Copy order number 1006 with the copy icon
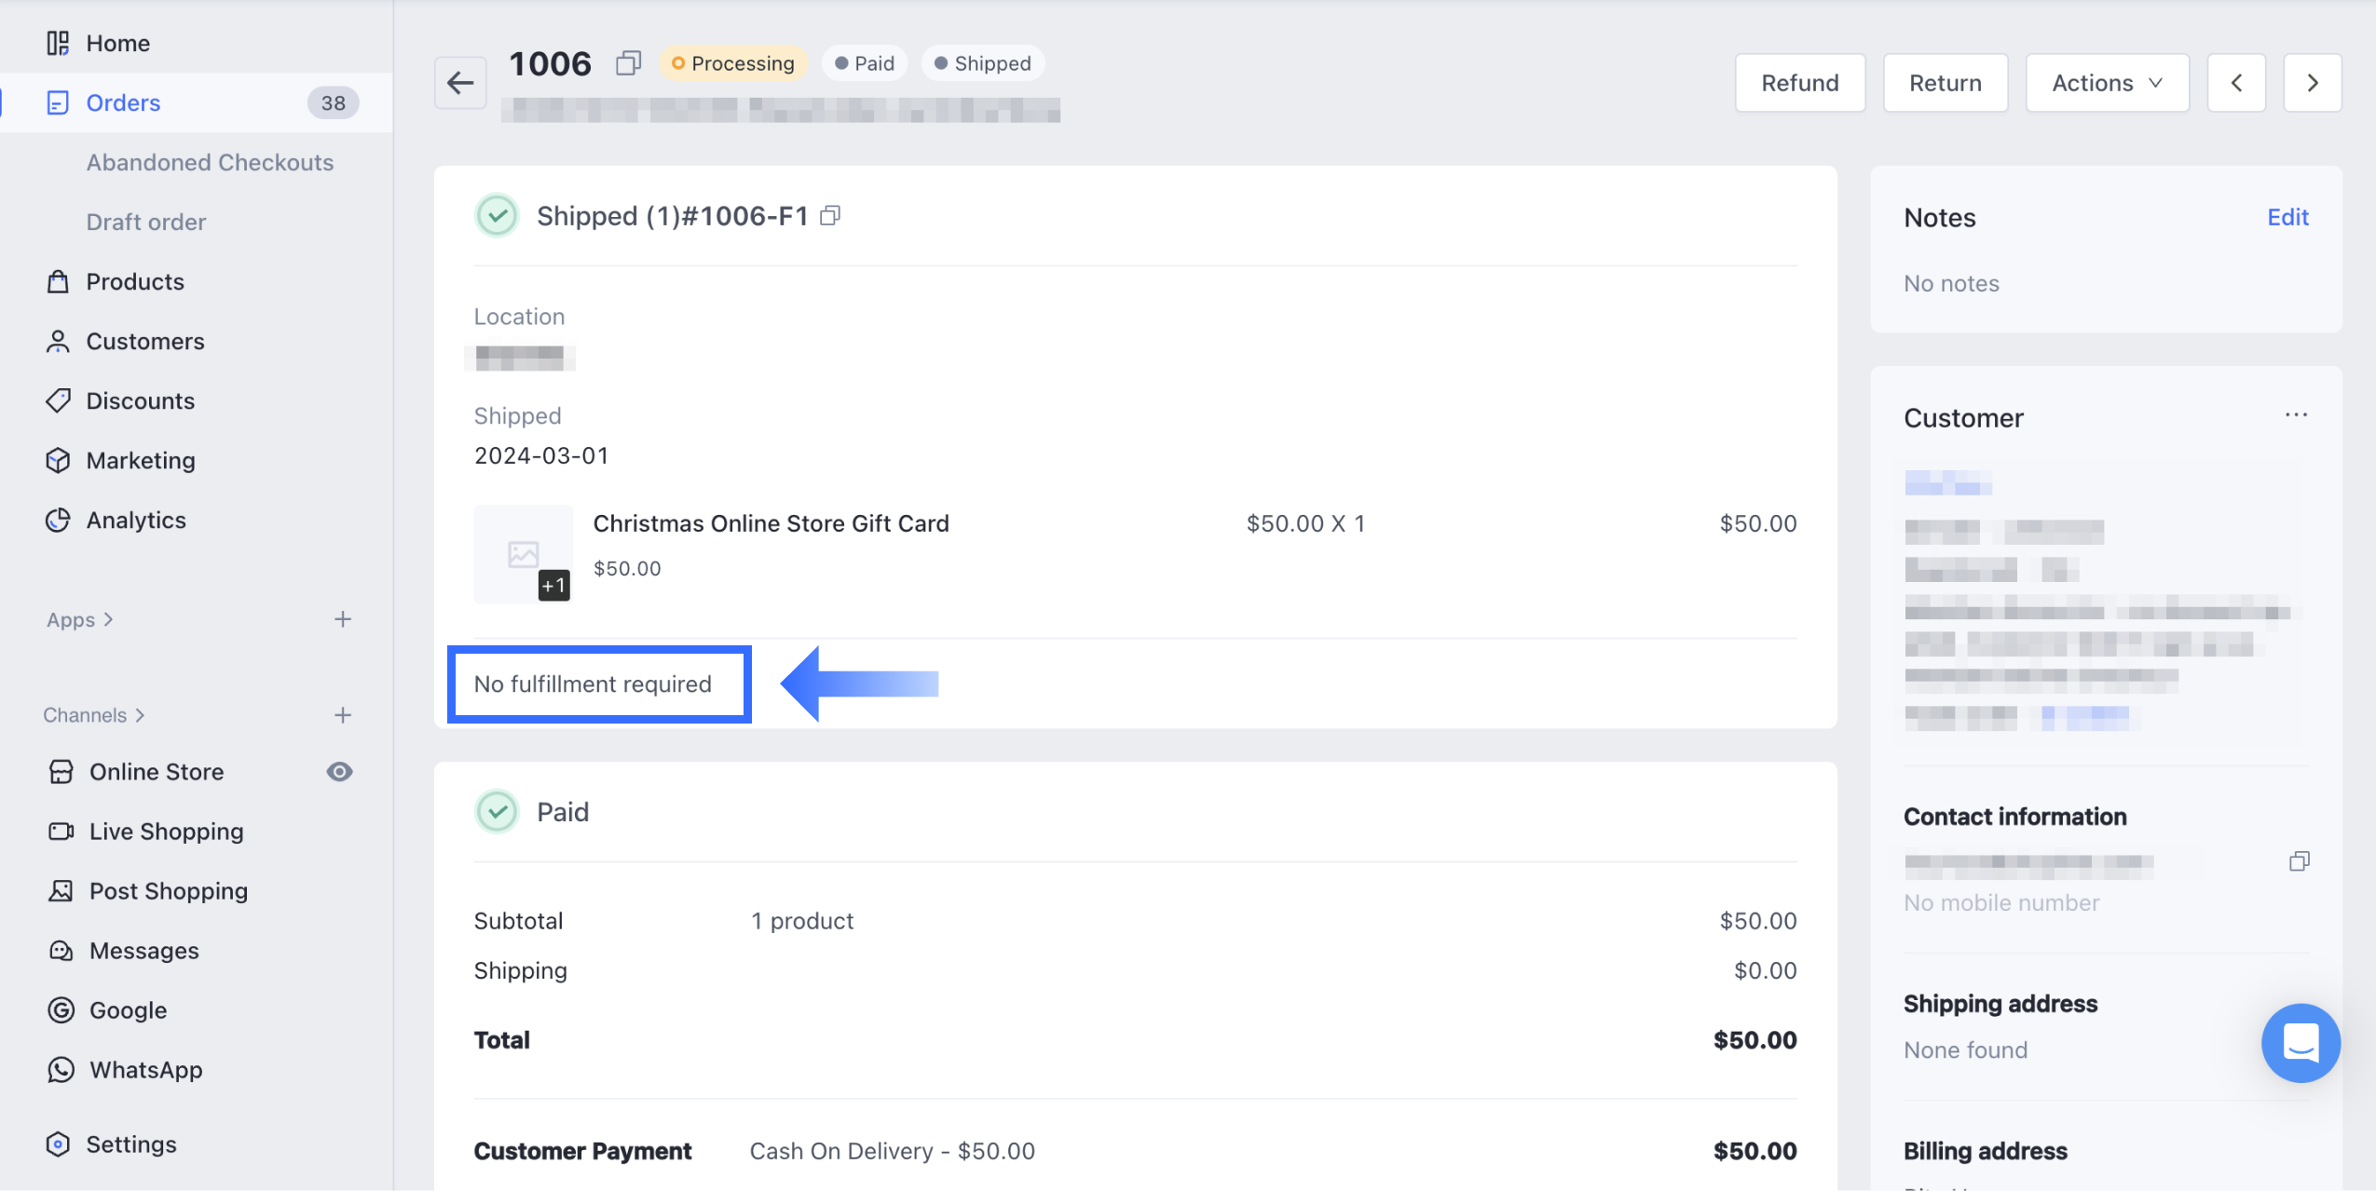The image size is (2376, 1191). coord(629,63)
